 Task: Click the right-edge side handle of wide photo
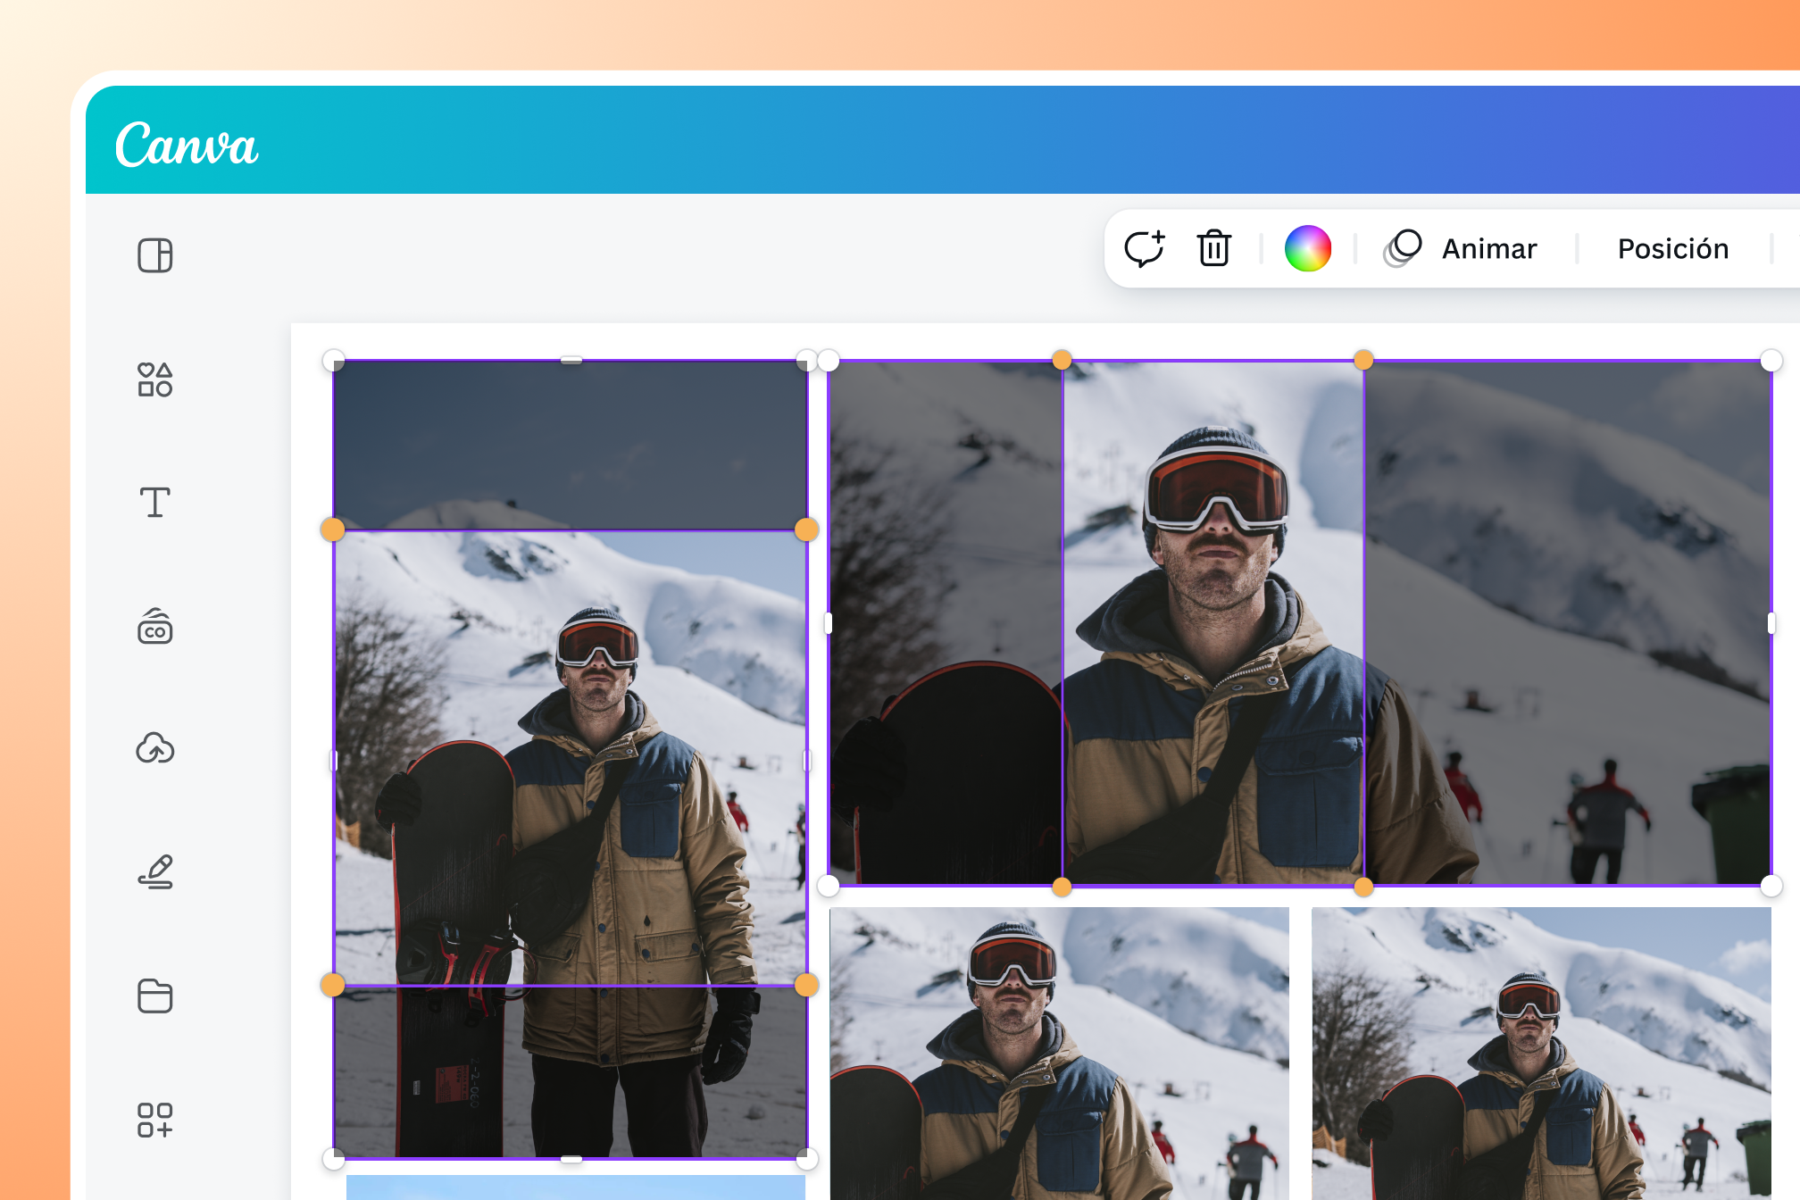[1771, 623]
